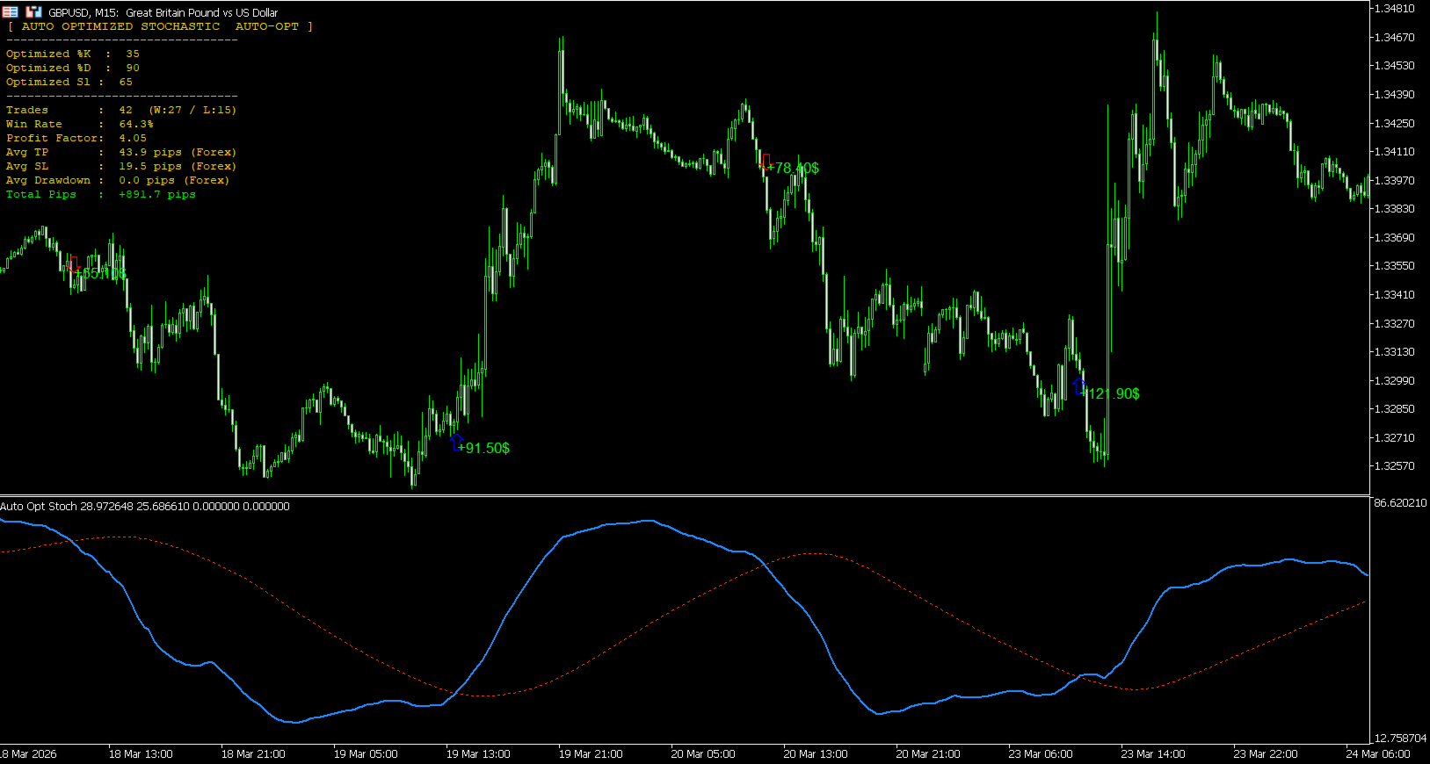This screenshot has width=1430, height=764.
Task: Click the 20 Mar 05:00 time label
Action: click(703, 753)
